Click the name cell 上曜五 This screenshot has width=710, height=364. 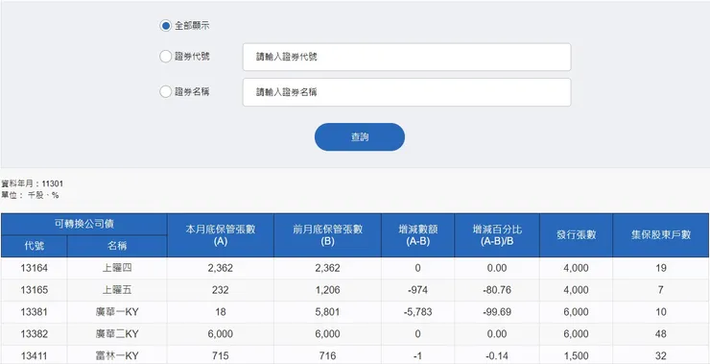tap(117, 290)
